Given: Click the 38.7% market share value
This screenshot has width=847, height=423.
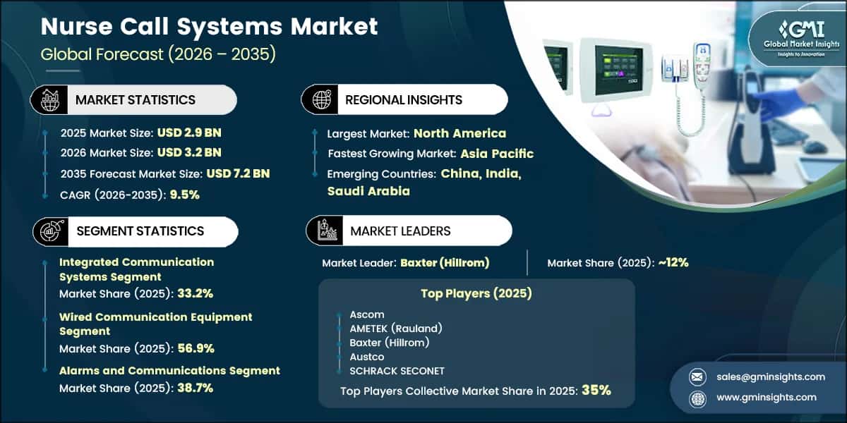Looking at the screenshot, I should click(196, 388).
